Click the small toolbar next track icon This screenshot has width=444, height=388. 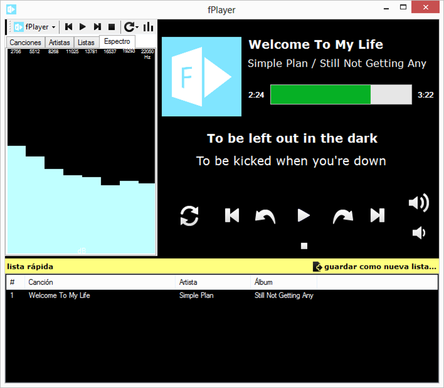(98, 27)
